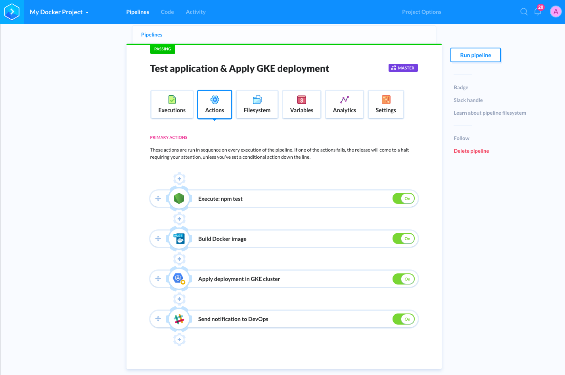Click the pipeline title heading
Screen dimensions: 565x375
(239, 69)
